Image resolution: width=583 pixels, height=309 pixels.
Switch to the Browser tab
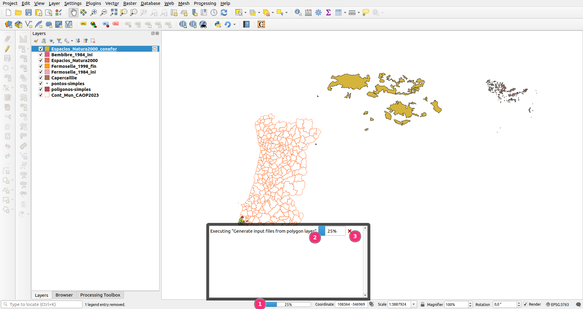pos(64,295)
